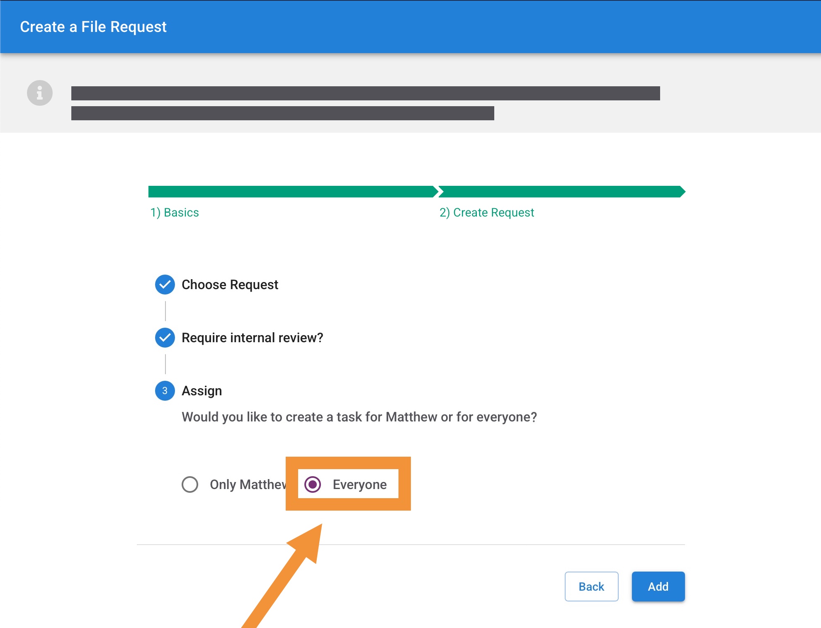Open the 2) Create Request tab
The image size is (821, 628).
pos(486,212)
